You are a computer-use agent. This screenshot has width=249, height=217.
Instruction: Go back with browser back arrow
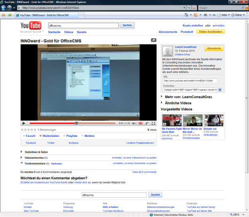coord(3,8)
